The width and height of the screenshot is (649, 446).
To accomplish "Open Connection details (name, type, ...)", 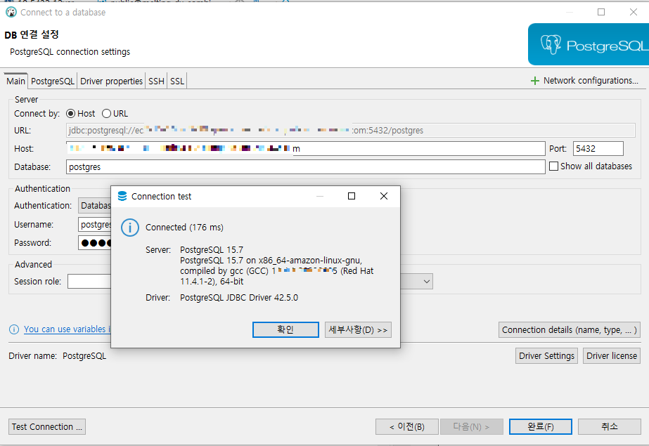I will 570,330.
